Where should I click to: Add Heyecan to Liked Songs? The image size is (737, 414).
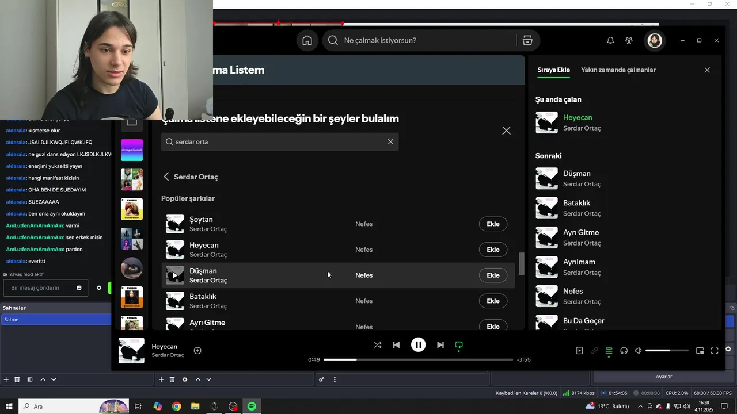pos(197,351)
